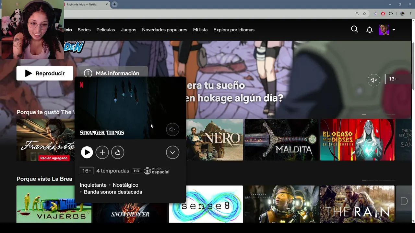
Task: Click the Netflix N logo on preview card
Action: click(x=81, y=85)
